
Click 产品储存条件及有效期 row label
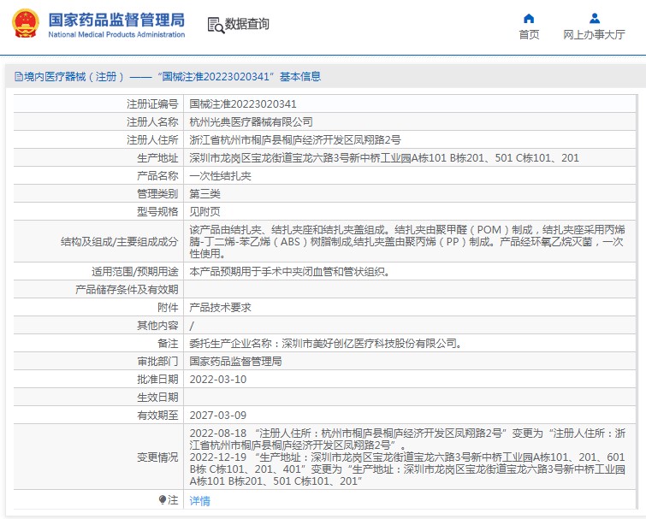coord(127,289)
